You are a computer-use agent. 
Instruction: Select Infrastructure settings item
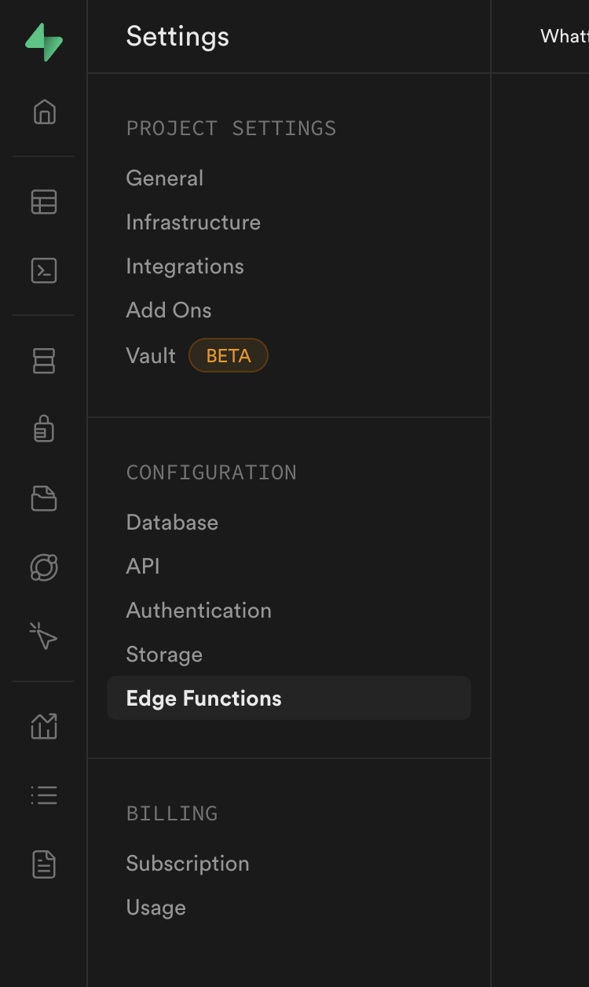pos(193,222)
